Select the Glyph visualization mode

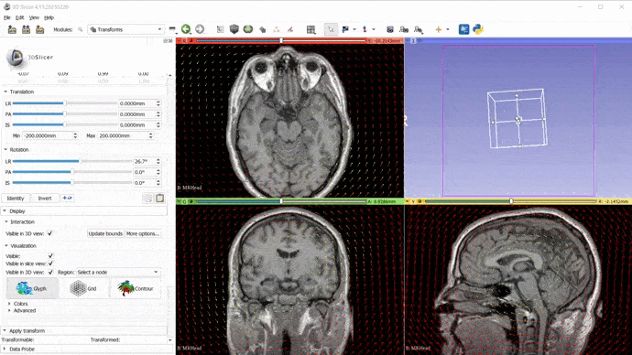(x=32, y=288)
